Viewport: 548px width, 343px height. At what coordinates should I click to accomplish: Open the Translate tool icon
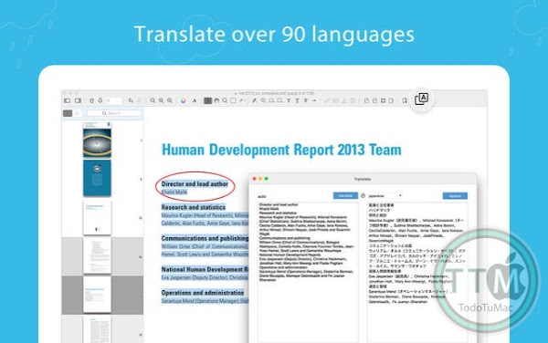pos(421,99)
